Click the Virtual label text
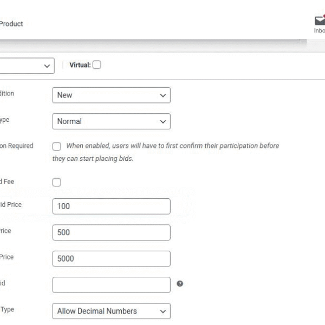This screenshot has width=325, height=325. pyautogui.click(x=80, y=65)
